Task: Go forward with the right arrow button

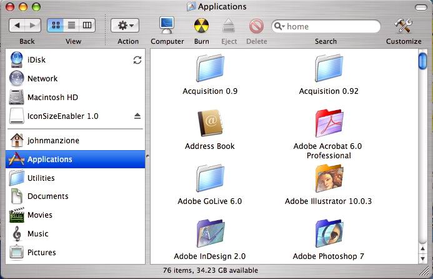Action: tap(33, 26)
